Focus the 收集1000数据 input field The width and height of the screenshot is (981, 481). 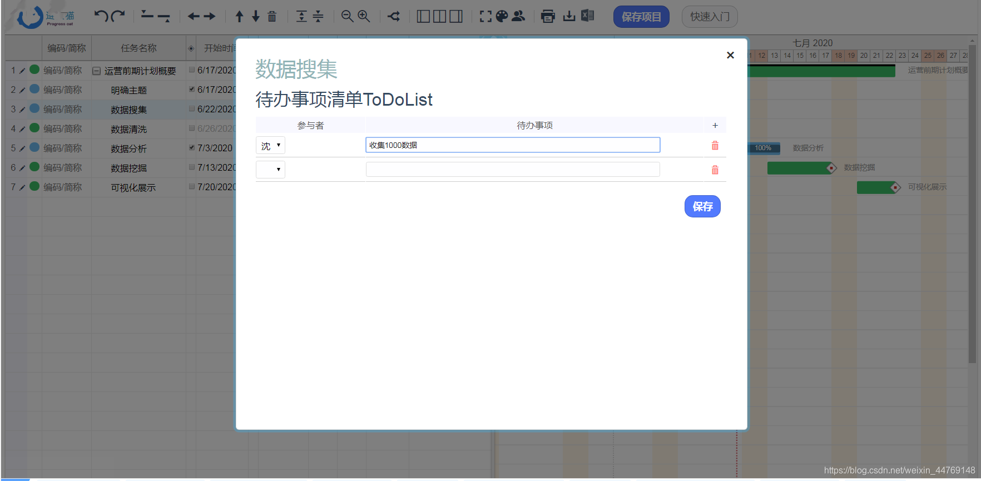coord(513,145)
